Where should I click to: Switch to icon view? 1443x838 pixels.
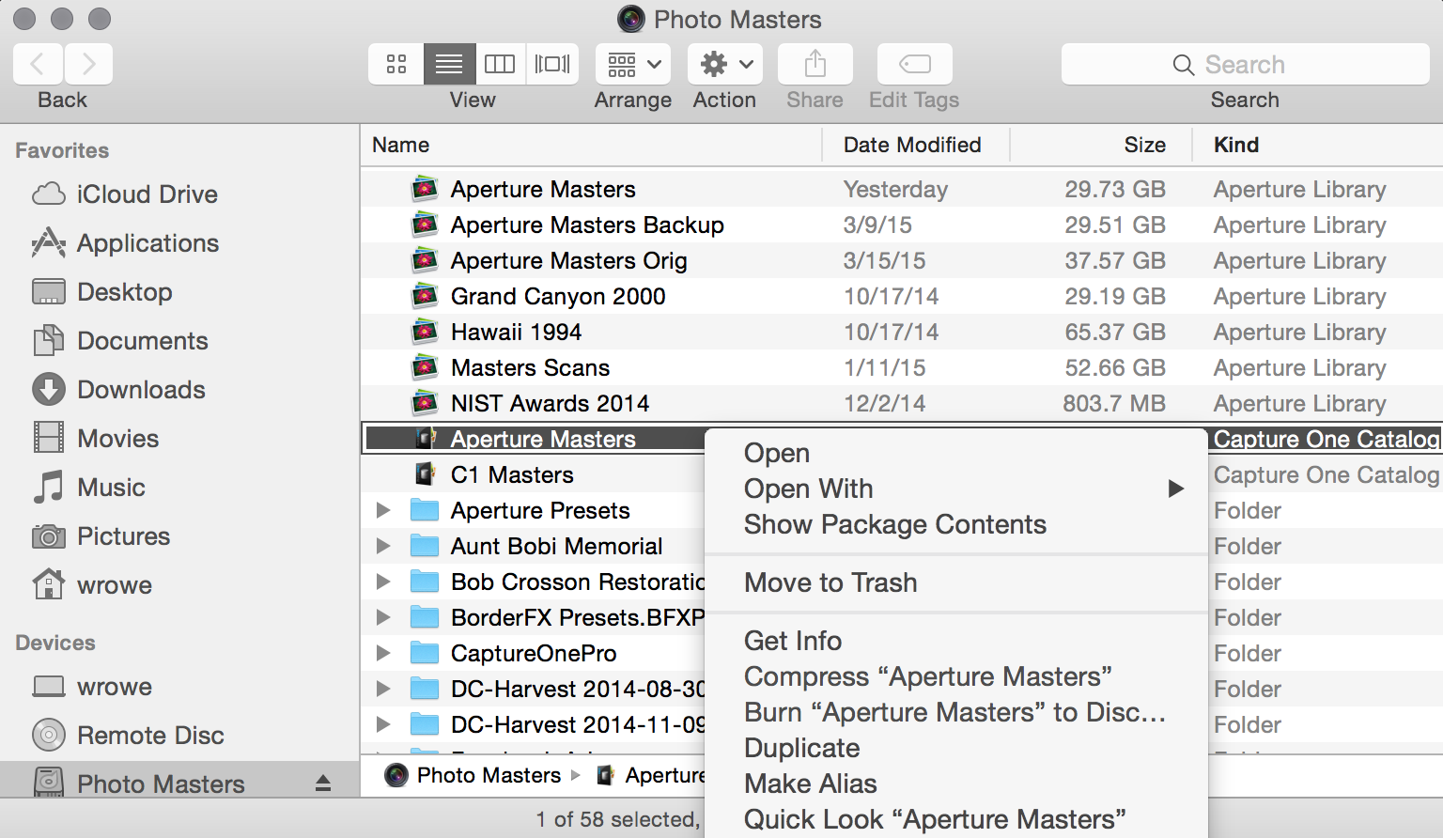(x=396, y=64)
